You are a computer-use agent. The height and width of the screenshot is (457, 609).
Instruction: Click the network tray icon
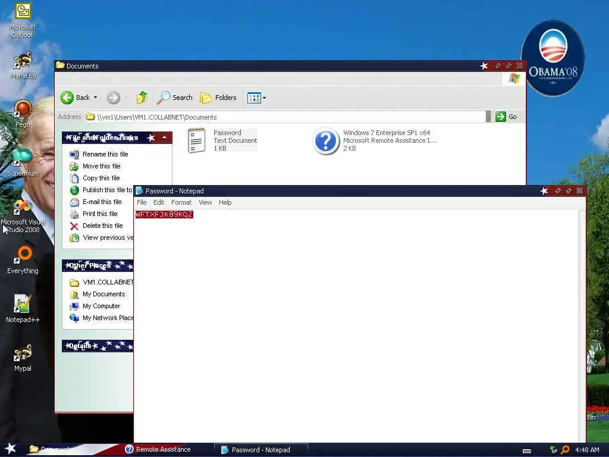554,450
